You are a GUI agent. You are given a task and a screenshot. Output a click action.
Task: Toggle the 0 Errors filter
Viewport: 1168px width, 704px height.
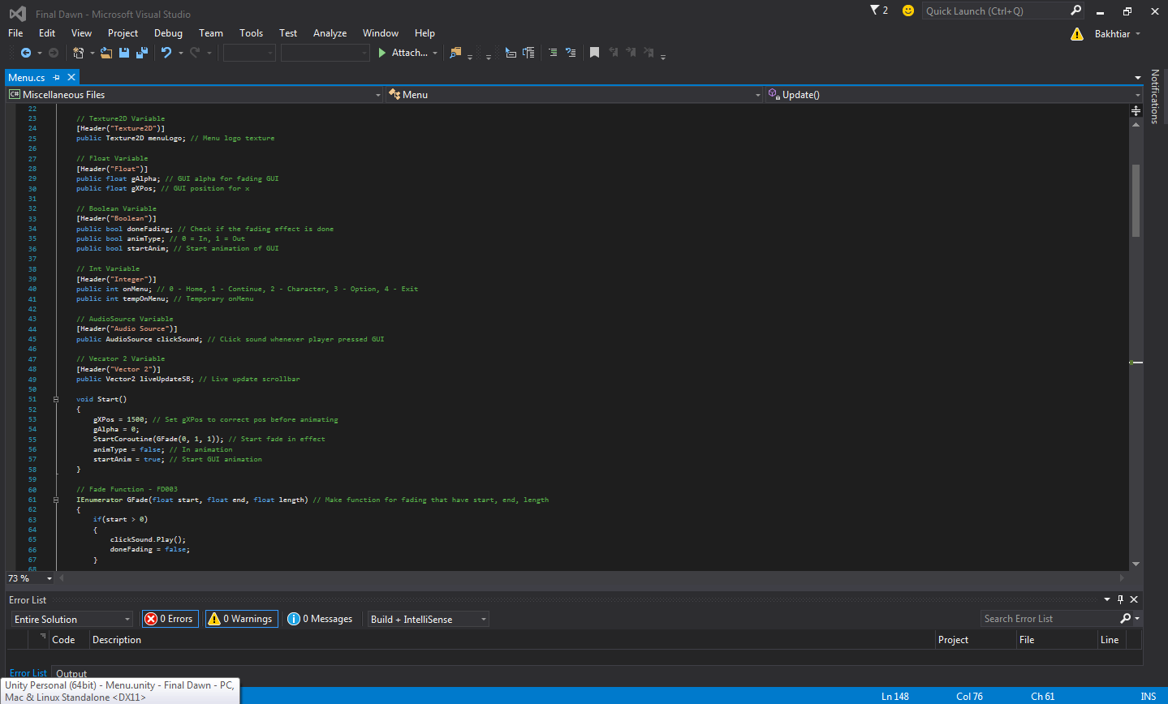click(x=170, y=619)
